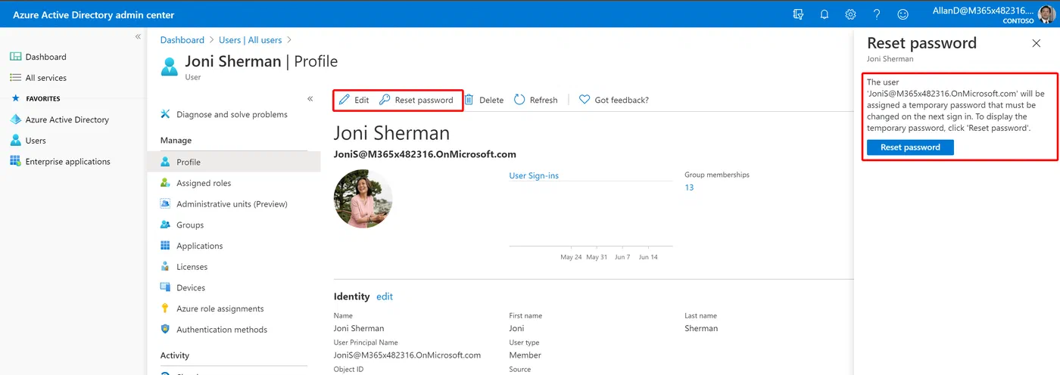The image size is (1060, 375).
Task: Select the Profile menu item
Action: click(x=234, y=162)
